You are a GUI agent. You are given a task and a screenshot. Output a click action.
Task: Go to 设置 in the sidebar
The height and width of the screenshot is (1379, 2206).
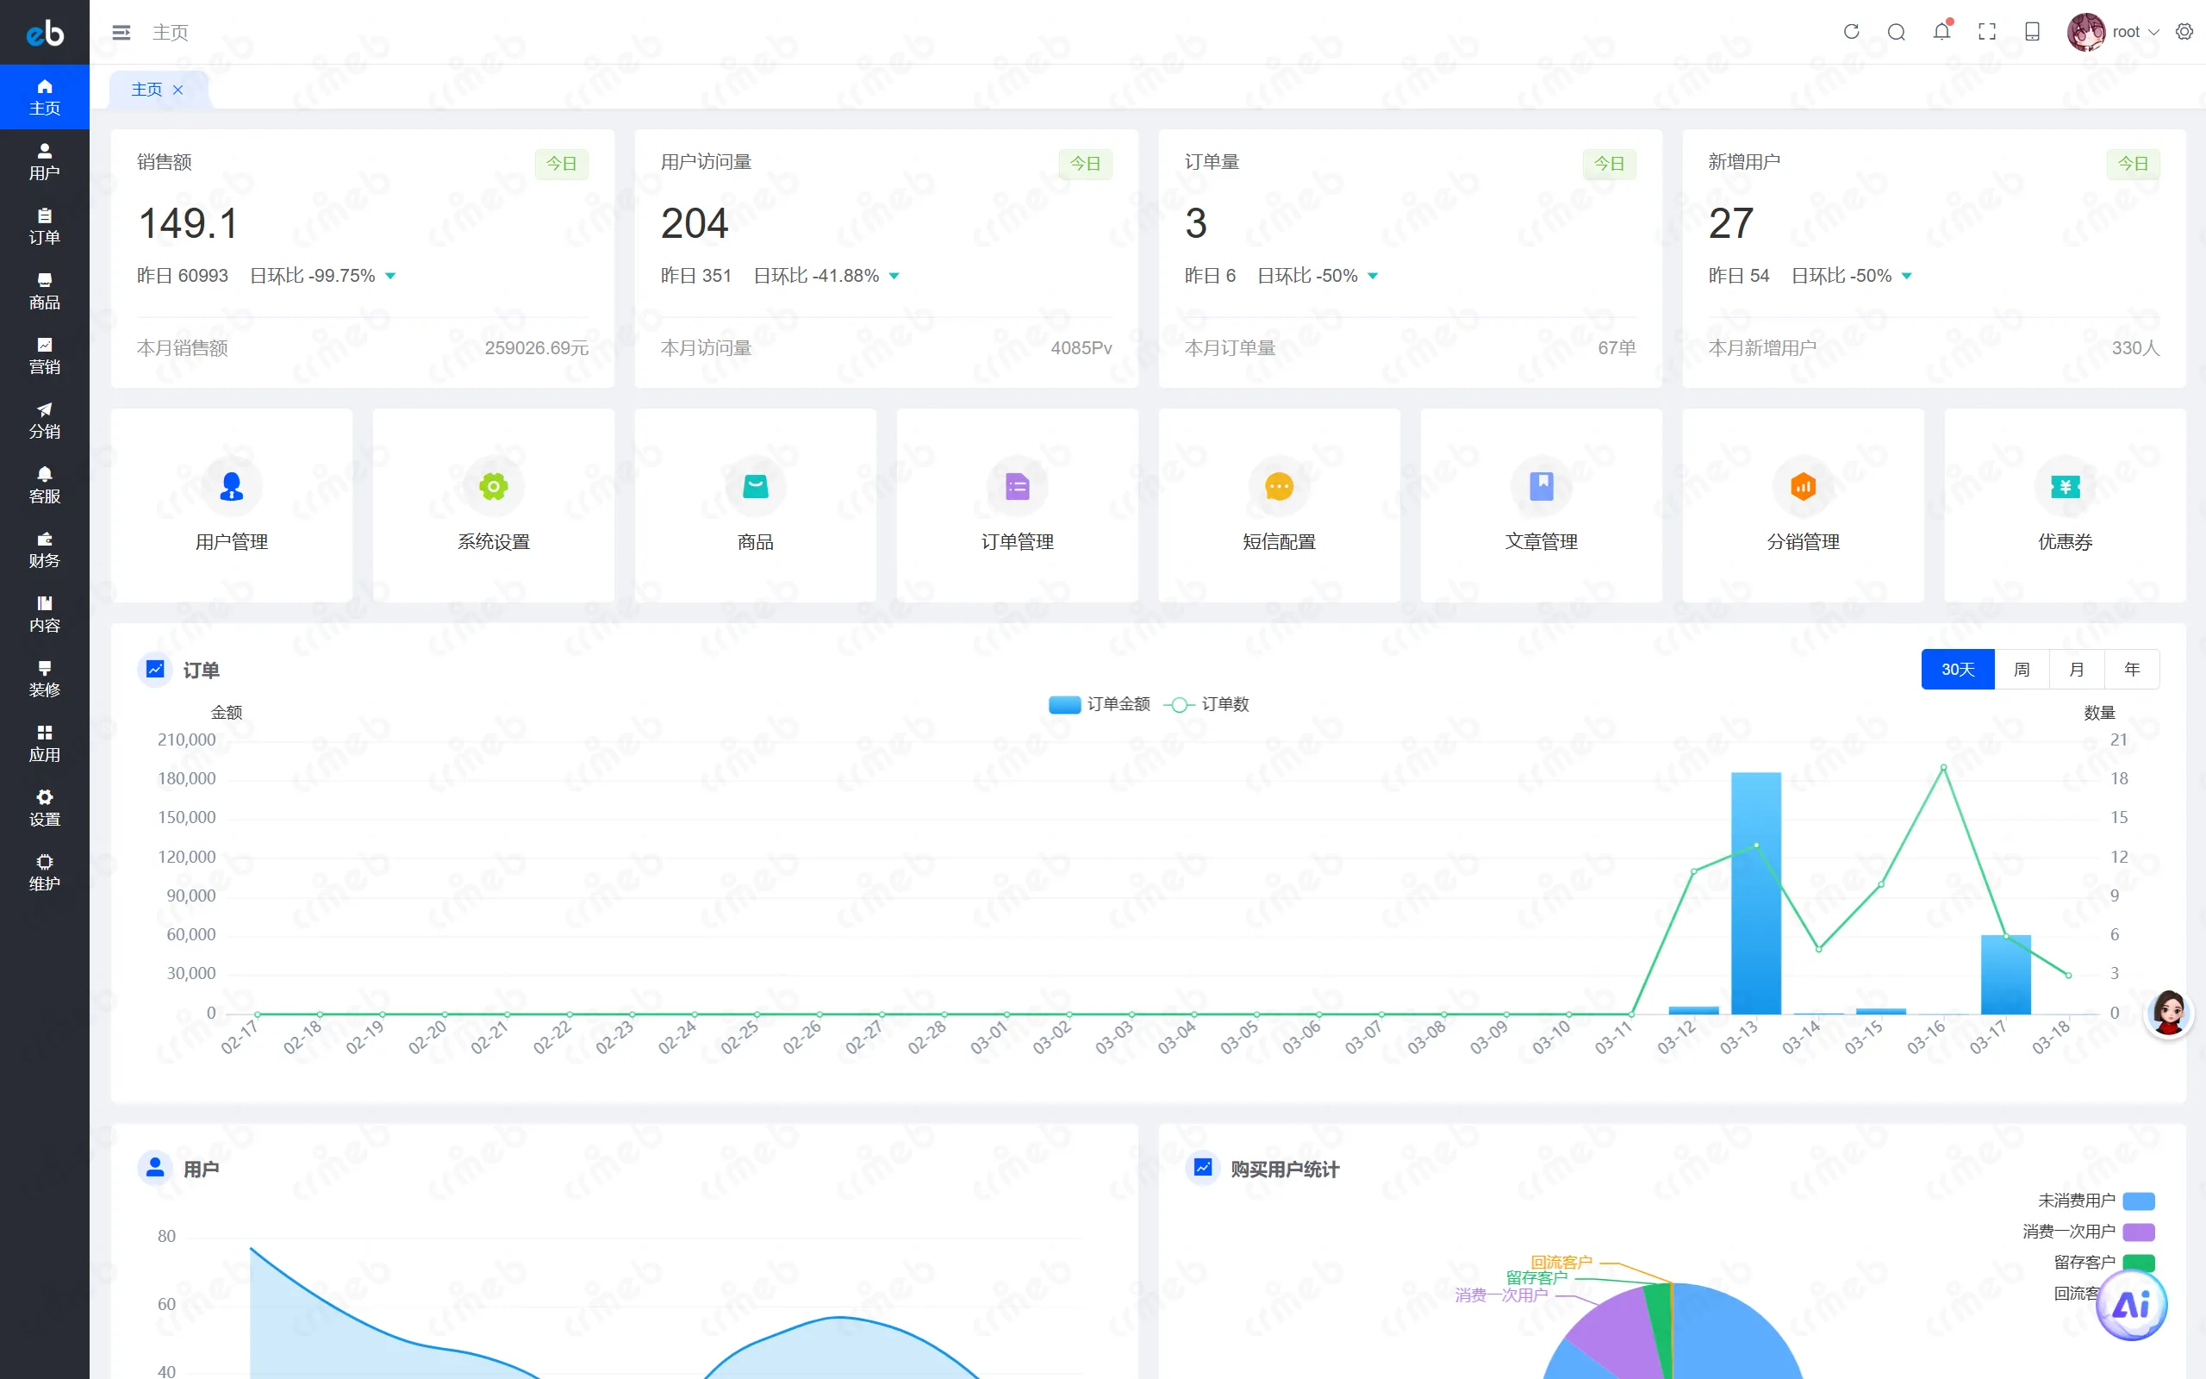coord(45,809)
